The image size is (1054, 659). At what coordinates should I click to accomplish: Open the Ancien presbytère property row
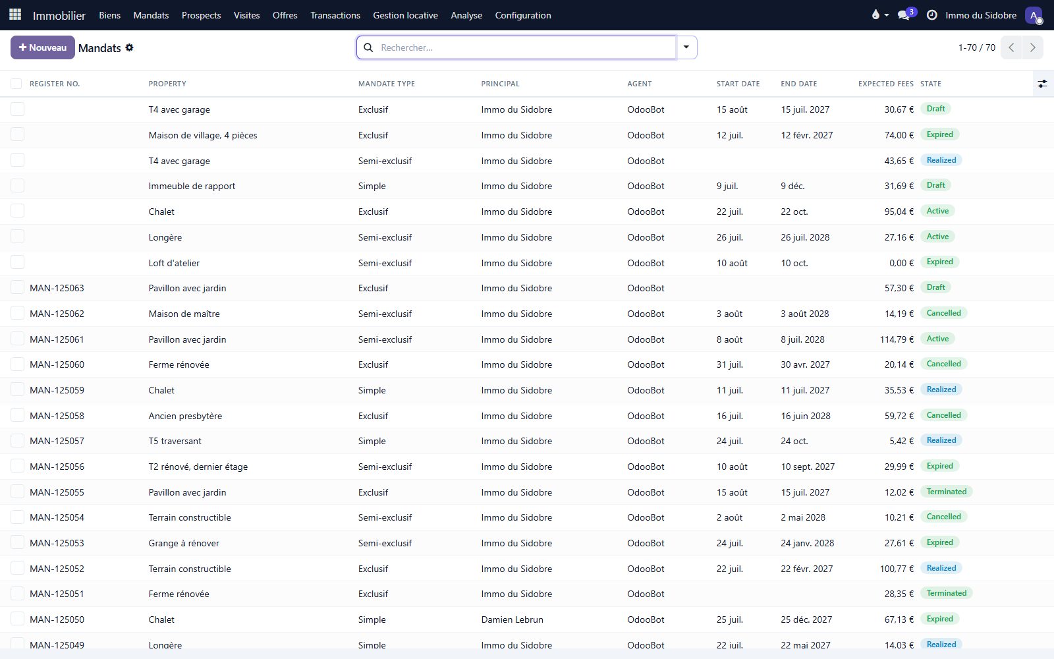pos(185,416)
